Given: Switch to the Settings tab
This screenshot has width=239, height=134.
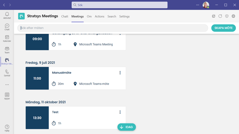Looking at the screenshot, I should point(124,16).
